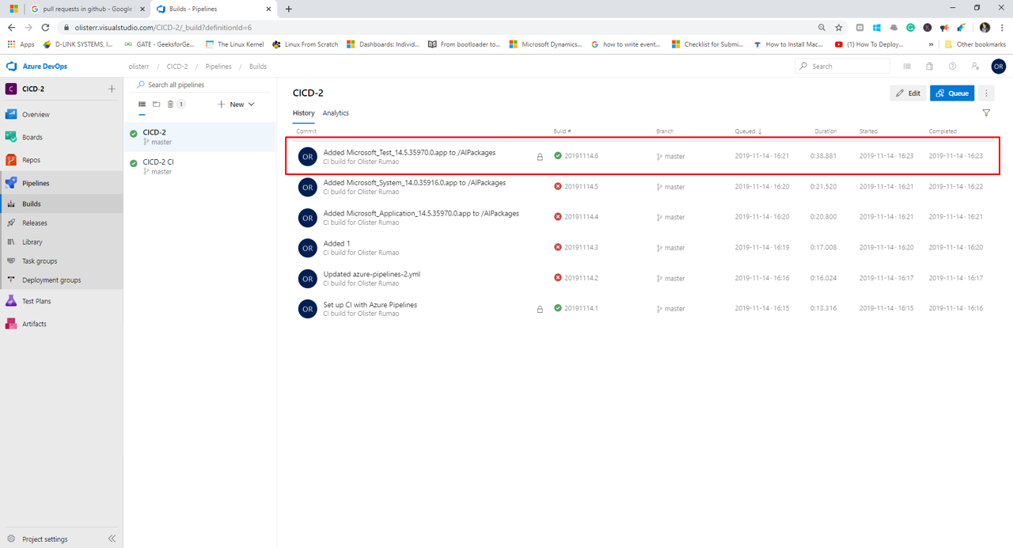Open The Linux Kernel bookmark
Image resolution: width=1013 pixels, height=548 pixels.
click(234, 44)
